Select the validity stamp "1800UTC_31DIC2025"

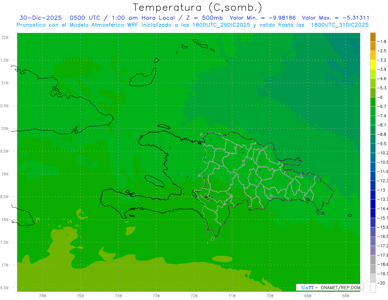click(x=340, y=25)
